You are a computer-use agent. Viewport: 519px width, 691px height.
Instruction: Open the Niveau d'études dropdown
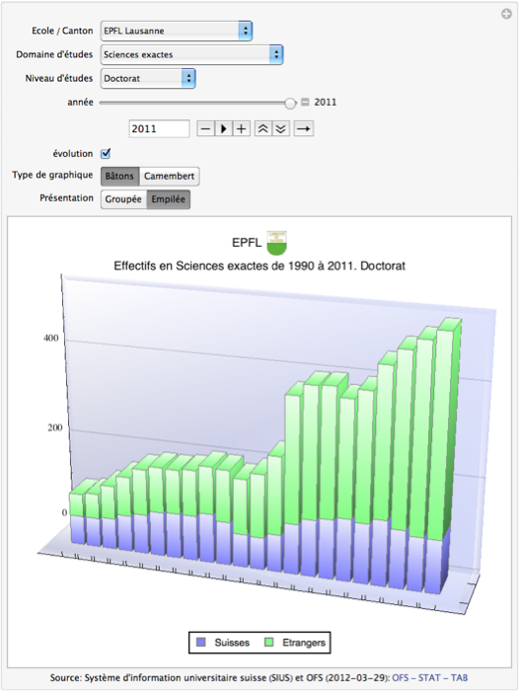tap(148, 78)
